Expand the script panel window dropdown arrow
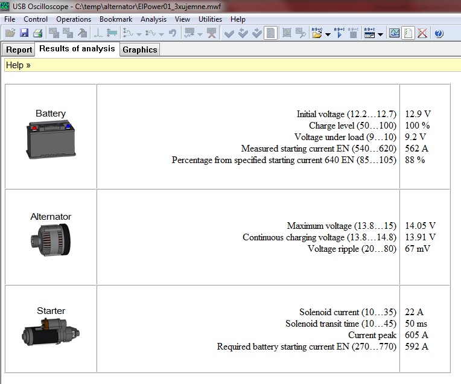 tap(381, 34)
